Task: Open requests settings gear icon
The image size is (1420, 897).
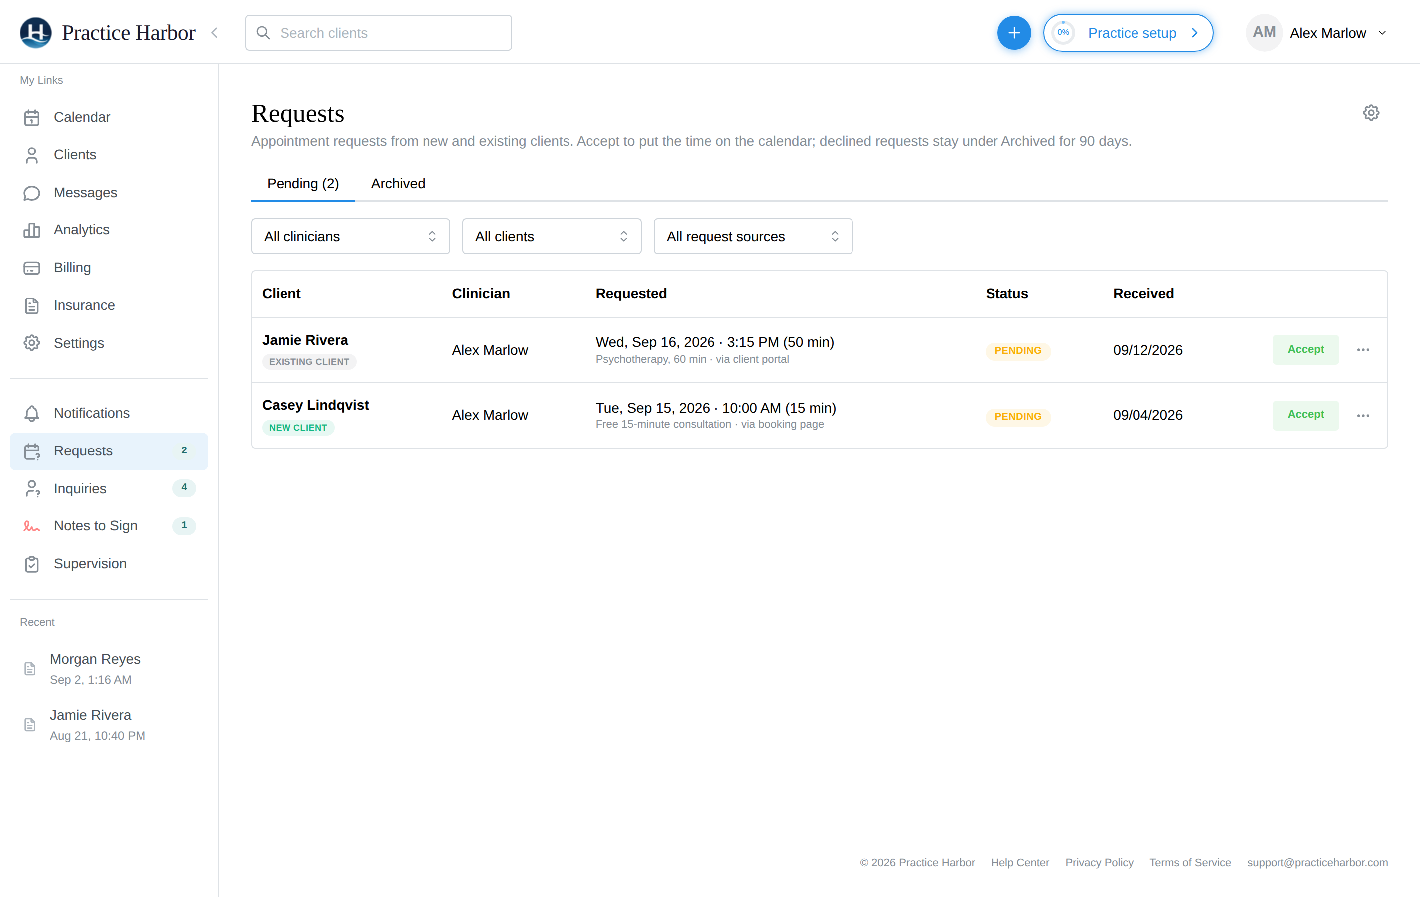Action: (x=1371, y=113)
